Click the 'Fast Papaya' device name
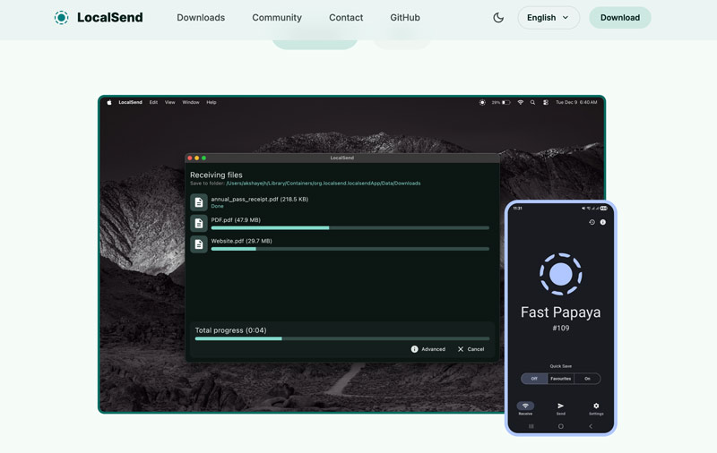Screen dimensions: 717x453 [561, 312]
